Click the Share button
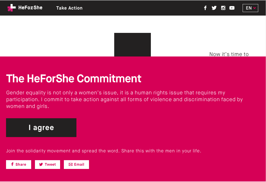 [x=19, y=164]
